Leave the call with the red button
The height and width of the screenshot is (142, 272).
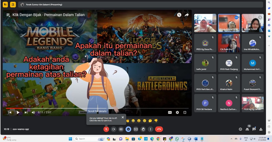159,129
